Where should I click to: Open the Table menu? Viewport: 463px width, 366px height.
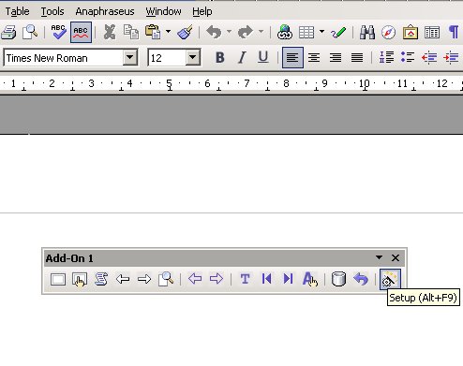coord(17,11)
